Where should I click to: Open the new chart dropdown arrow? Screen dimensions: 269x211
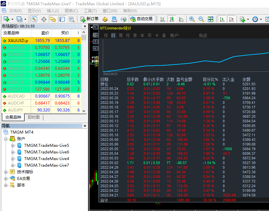pos(12,19)
